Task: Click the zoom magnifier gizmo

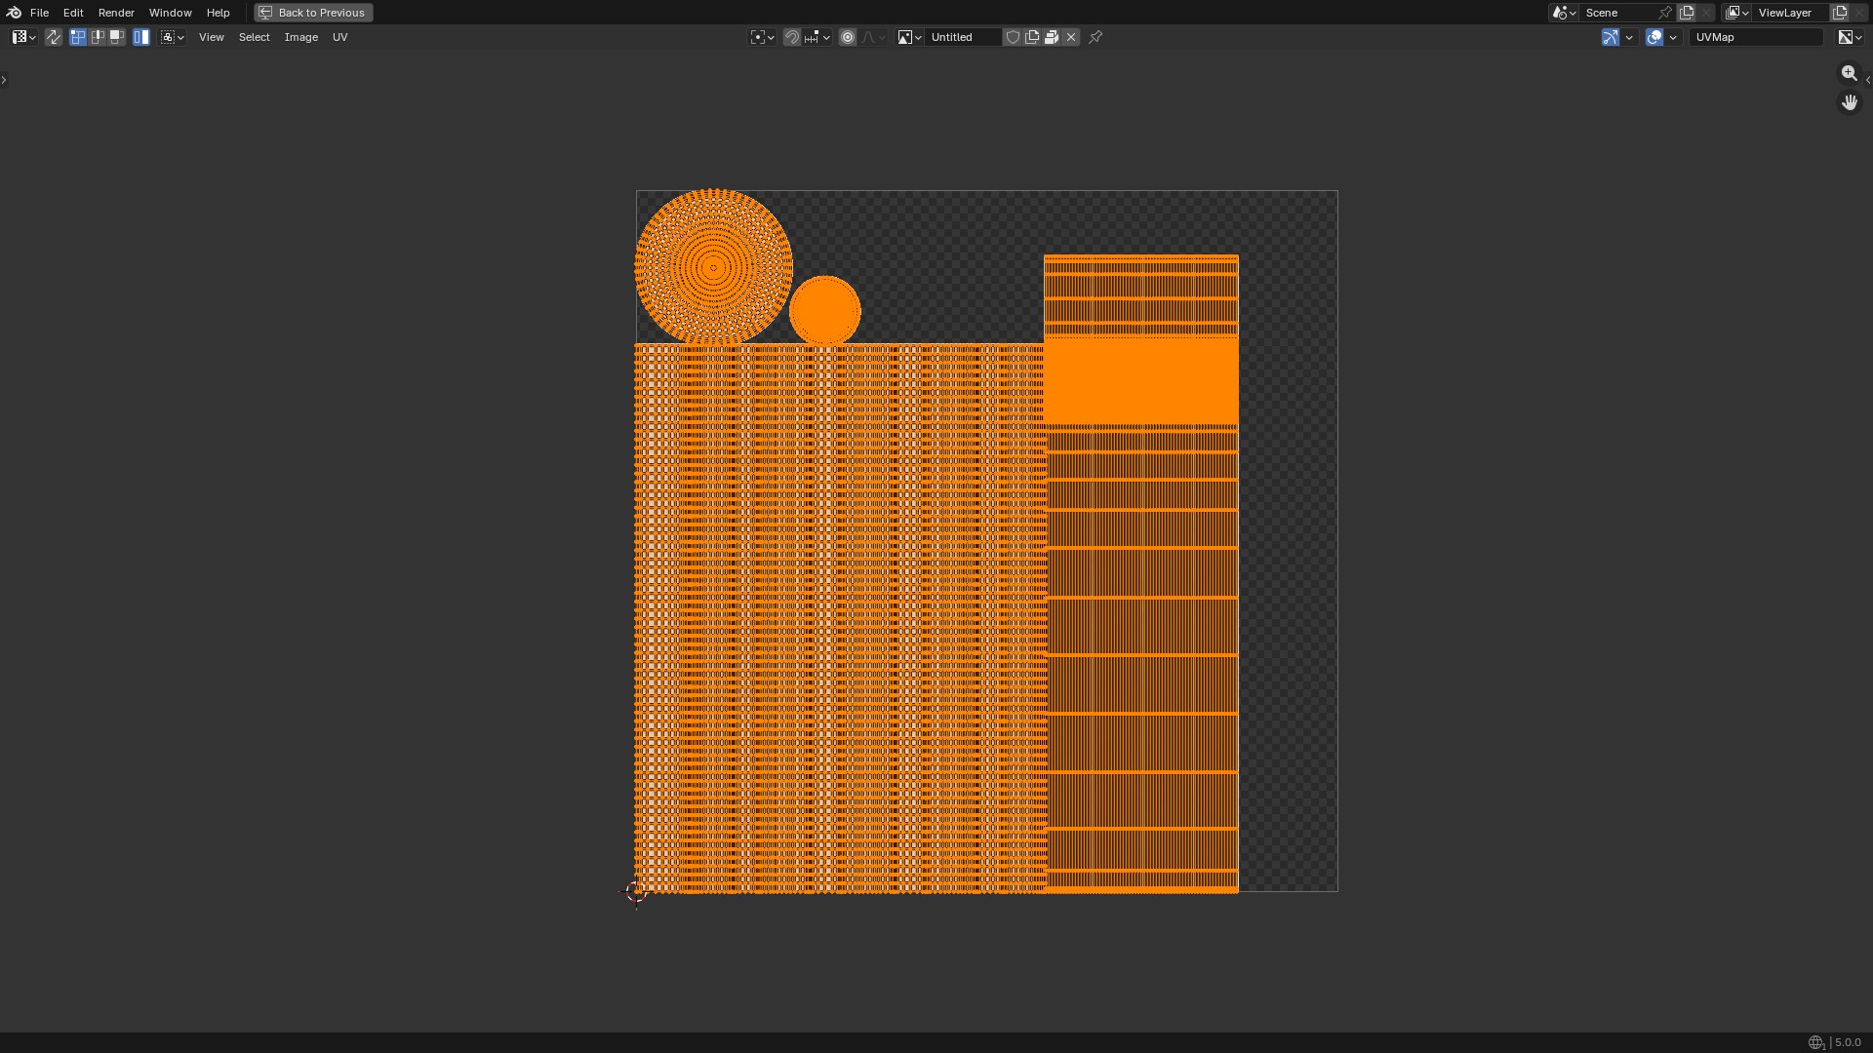Action: (1850, 73)
